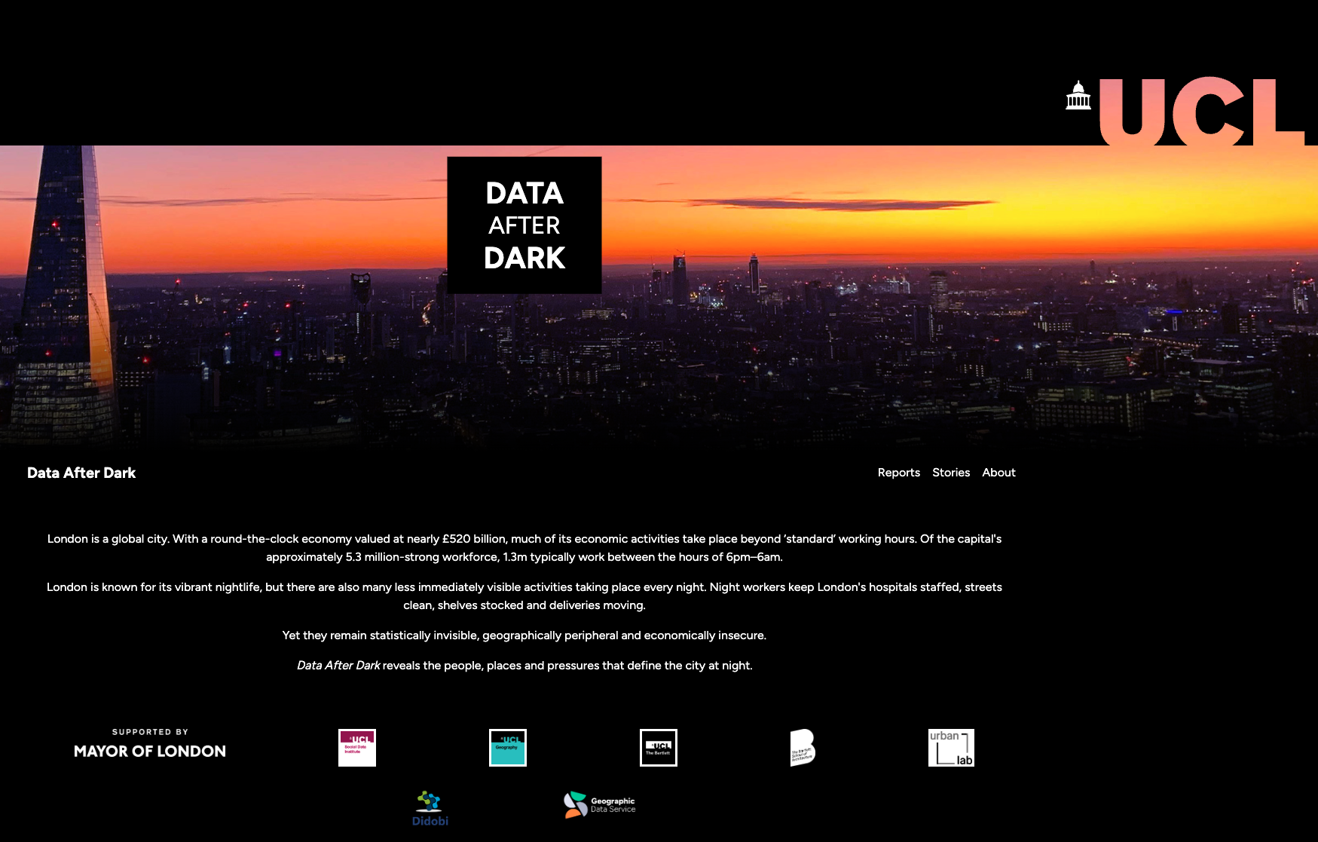This screenshot has height=842, width=1318.
Task: Click the black Data After Dark title box
Action: pyautogui.click(x=524, y=225)
